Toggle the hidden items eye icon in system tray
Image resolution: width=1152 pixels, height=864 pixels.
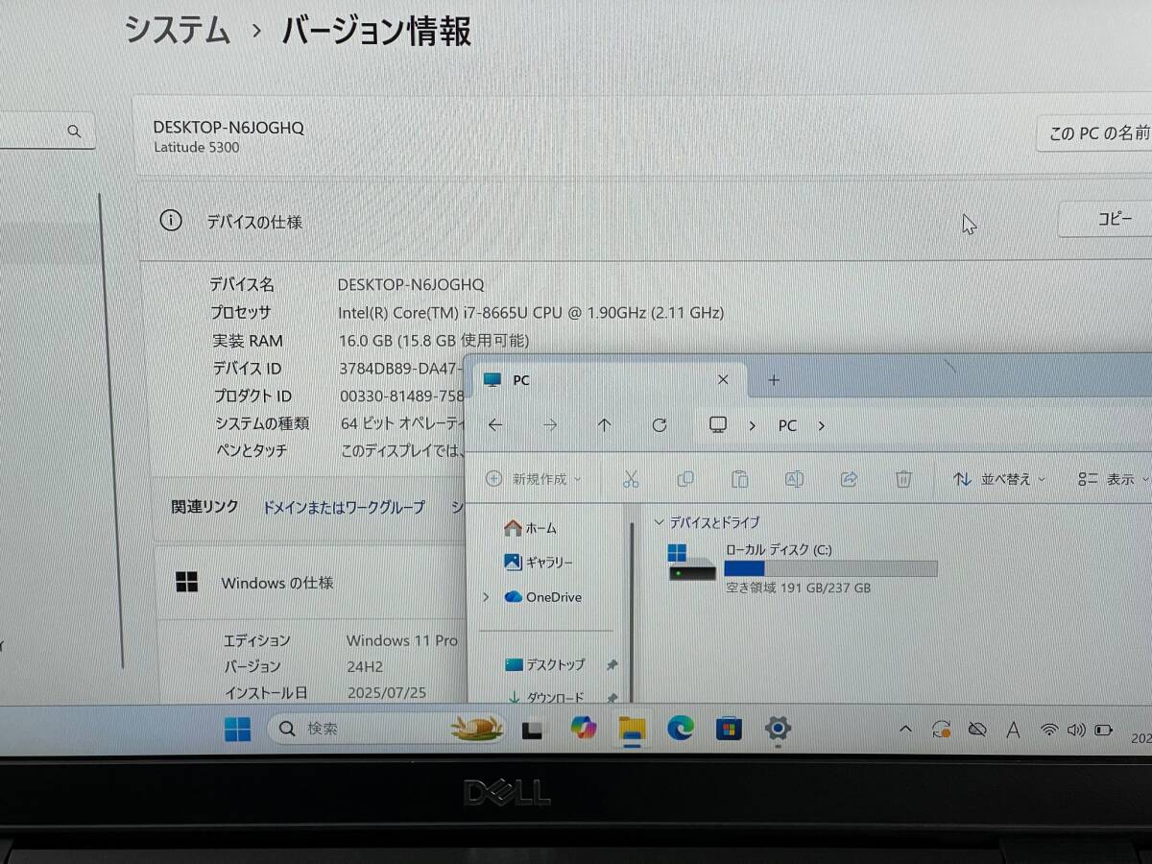(x=978, y=730)
